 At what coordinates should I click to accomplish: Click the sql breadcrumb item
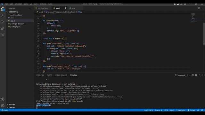click(80, 12)
